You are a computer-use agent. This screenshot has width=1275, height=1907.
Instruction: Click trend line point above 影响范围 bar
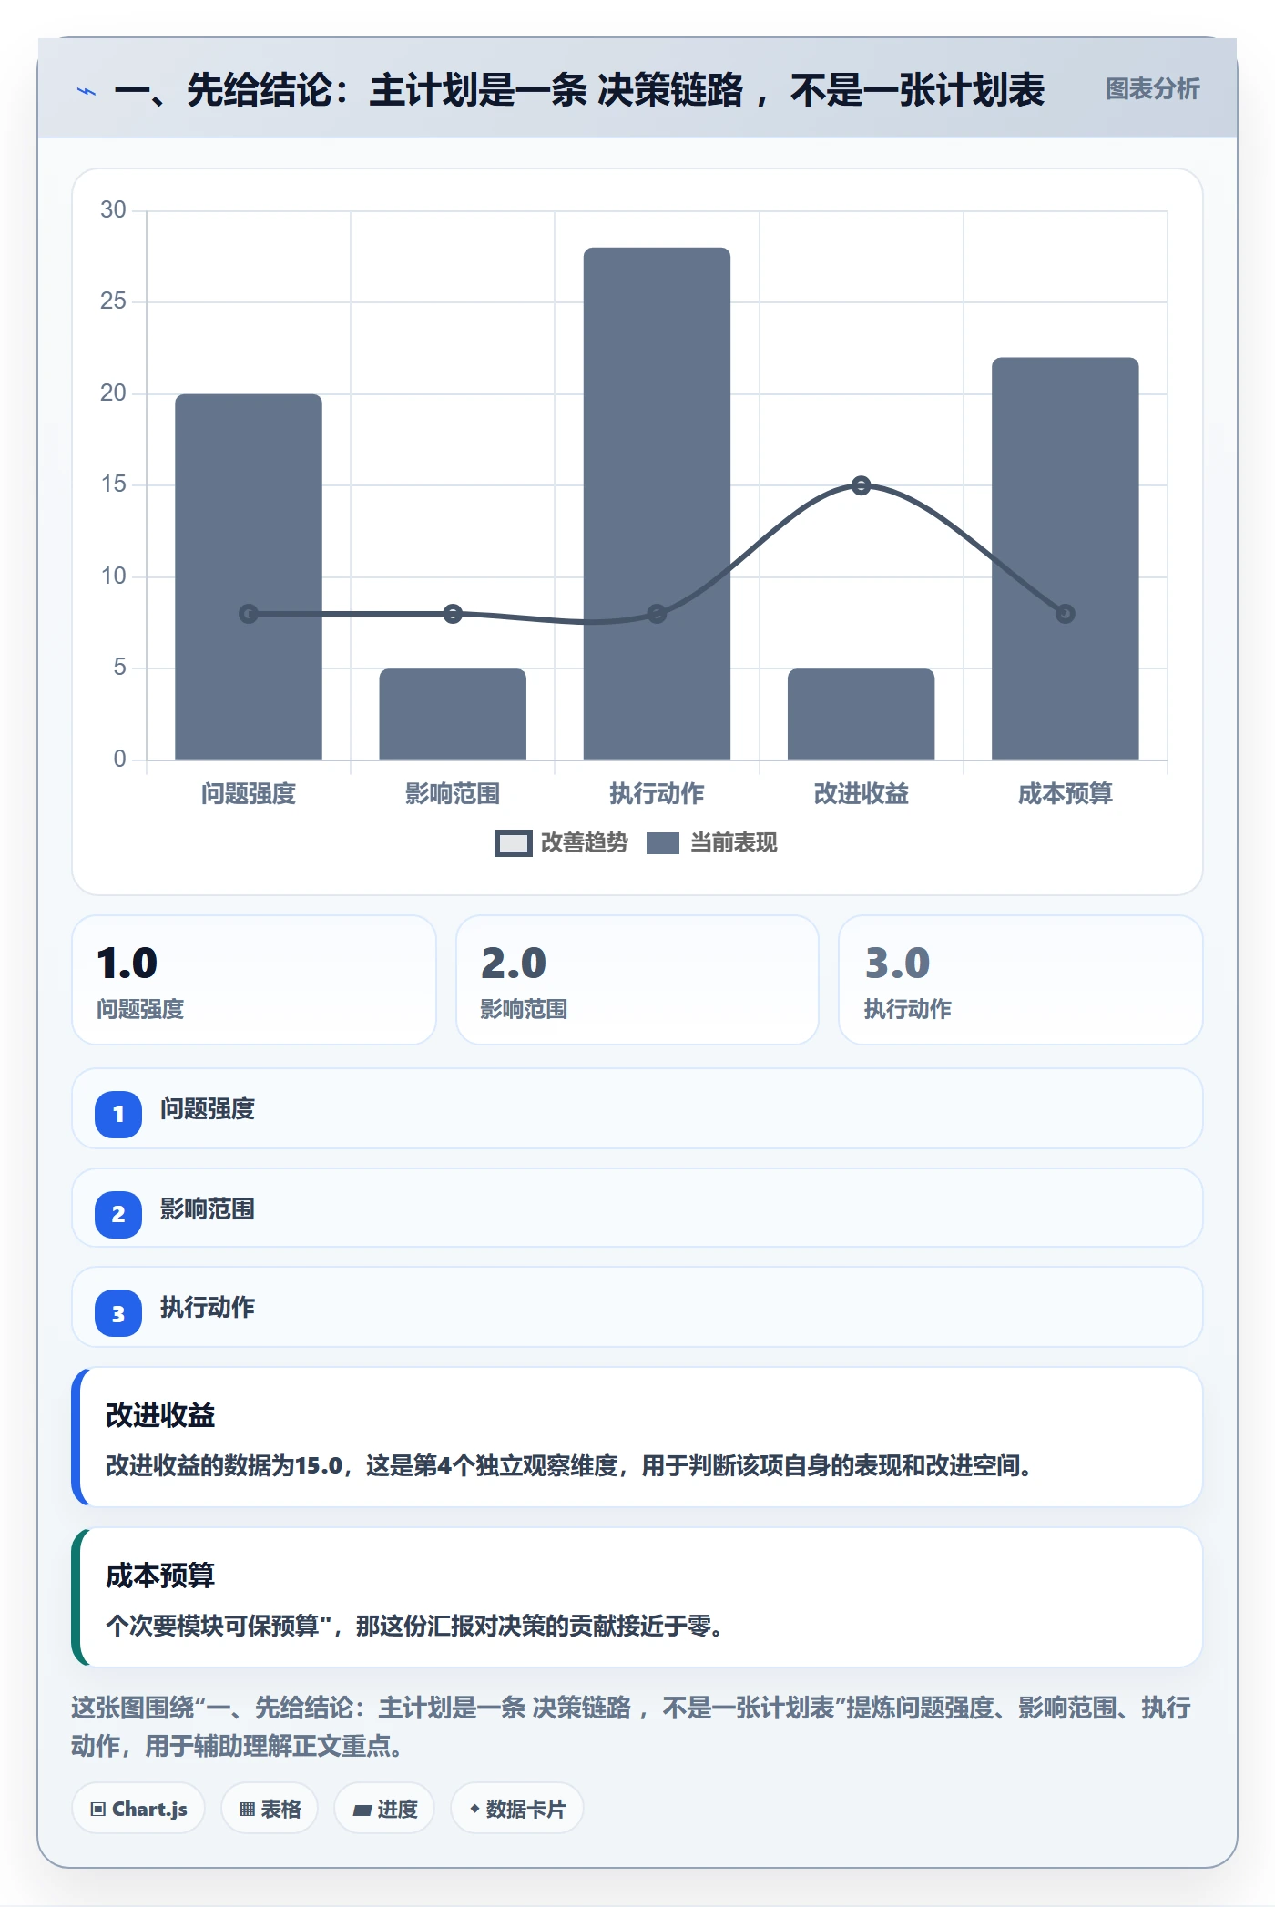click(x=453, y=614)
